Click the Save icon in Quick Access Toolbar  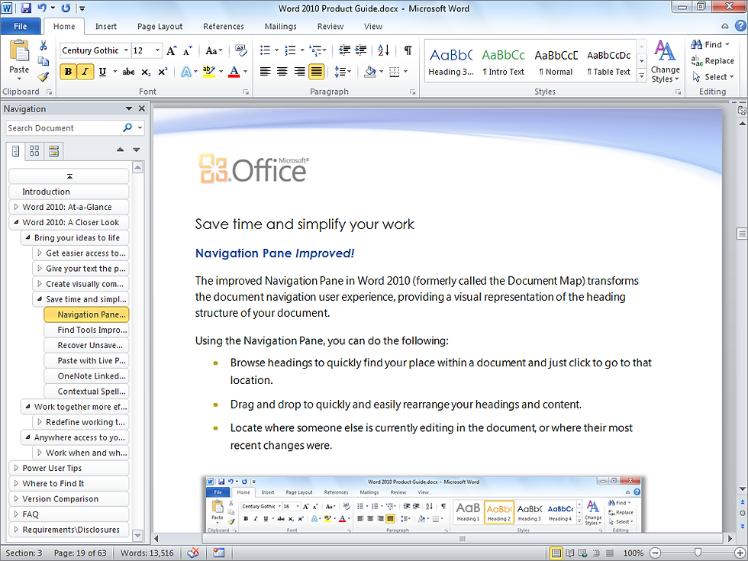[26, 8]
